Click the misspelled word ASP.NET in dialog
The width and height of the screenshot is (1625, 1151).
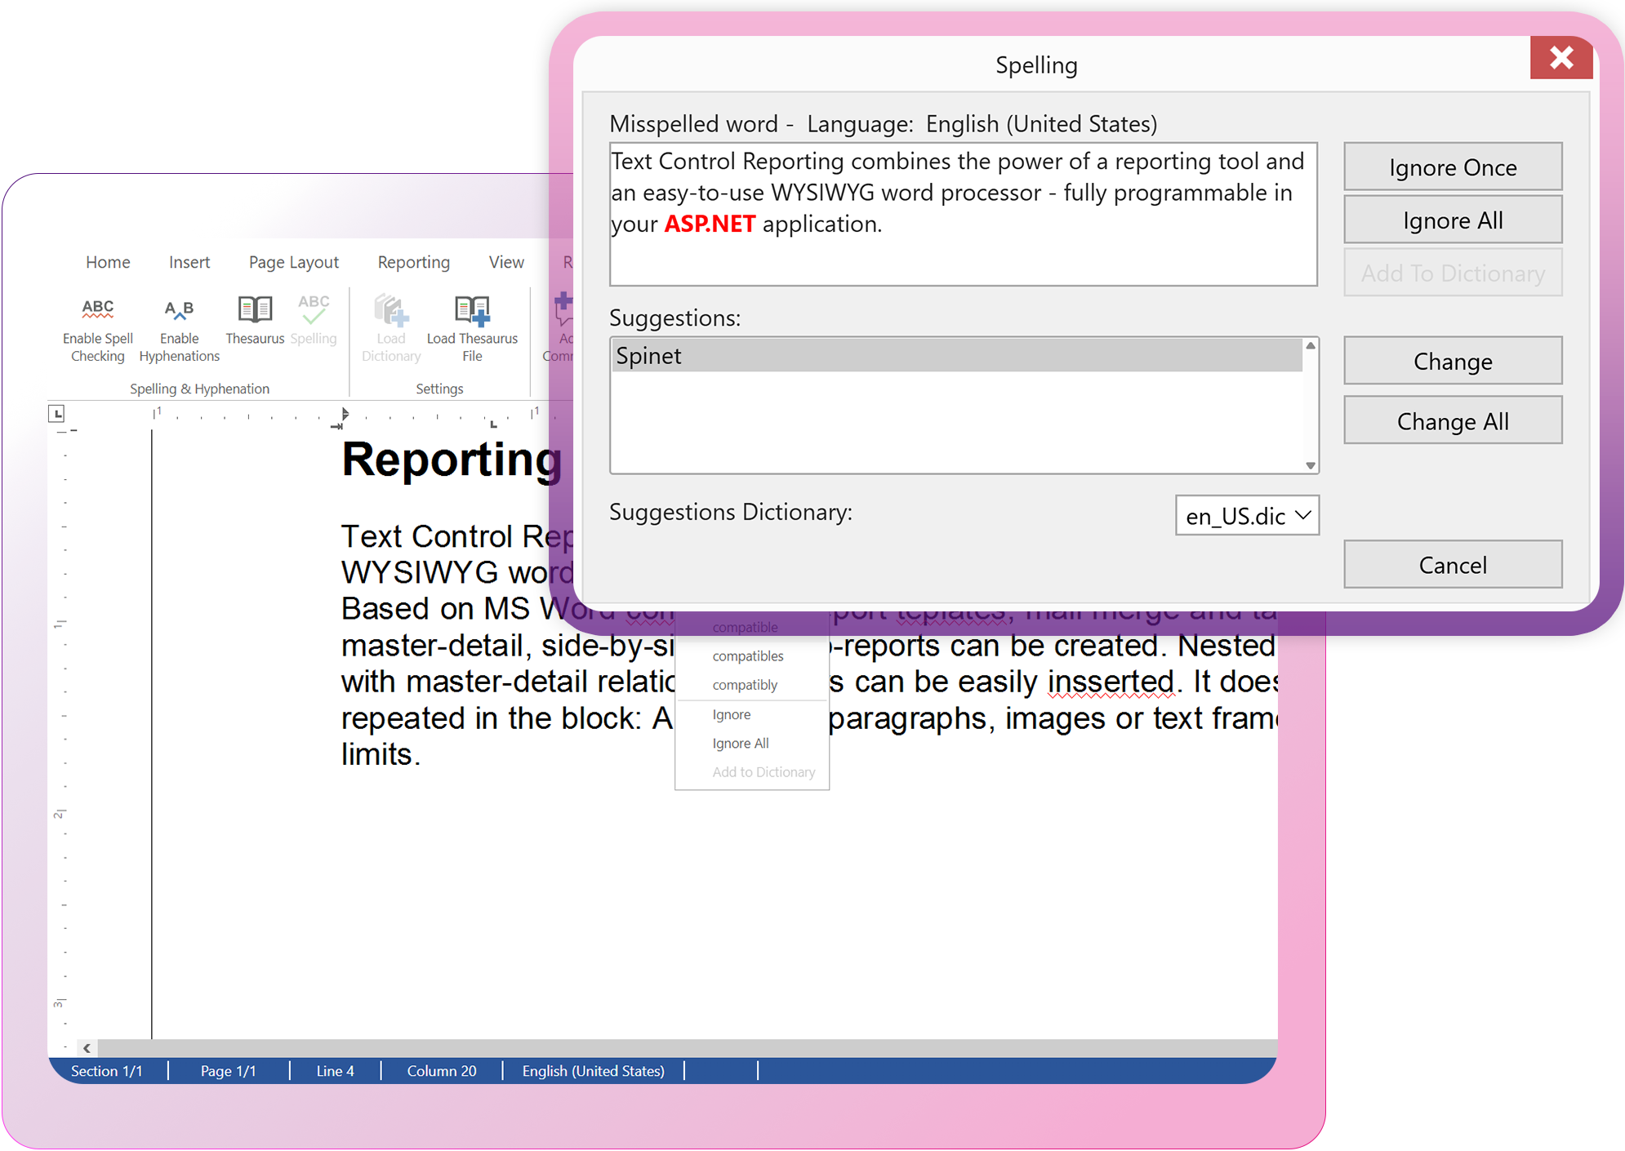[710, 224]
